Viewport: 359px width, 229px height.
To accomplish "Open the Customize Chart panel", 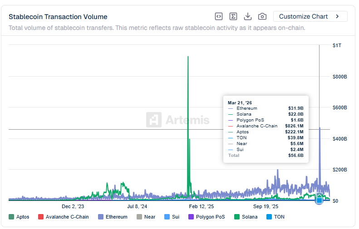I will click(x=310, y=16).
